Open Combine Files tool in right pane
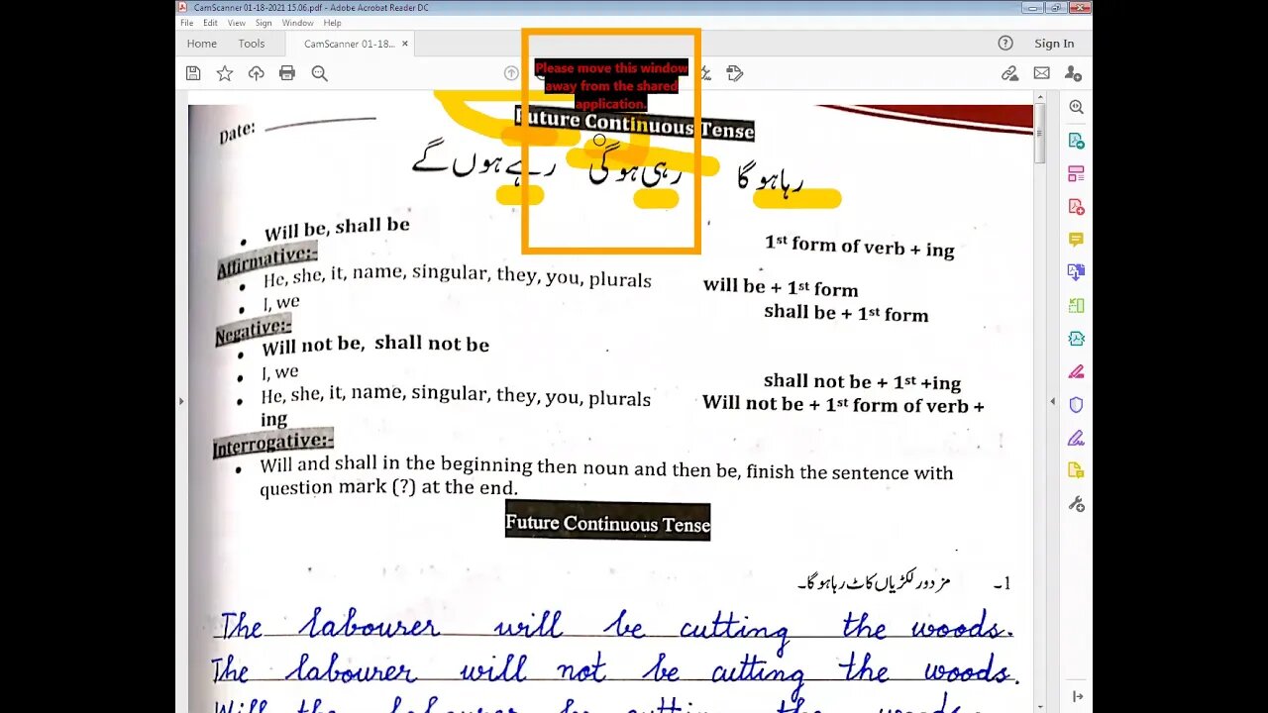The image size is (1268, 713). [x=1076, y=272]
